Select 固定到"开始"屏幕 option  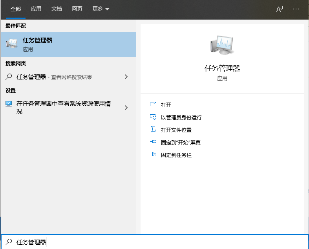181,143
